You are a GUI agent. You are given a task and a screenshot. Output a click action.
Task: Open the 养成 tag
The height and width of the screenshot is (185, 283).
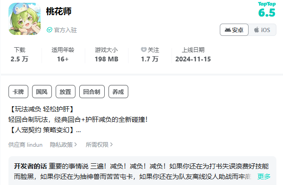(x=118, y=92)
